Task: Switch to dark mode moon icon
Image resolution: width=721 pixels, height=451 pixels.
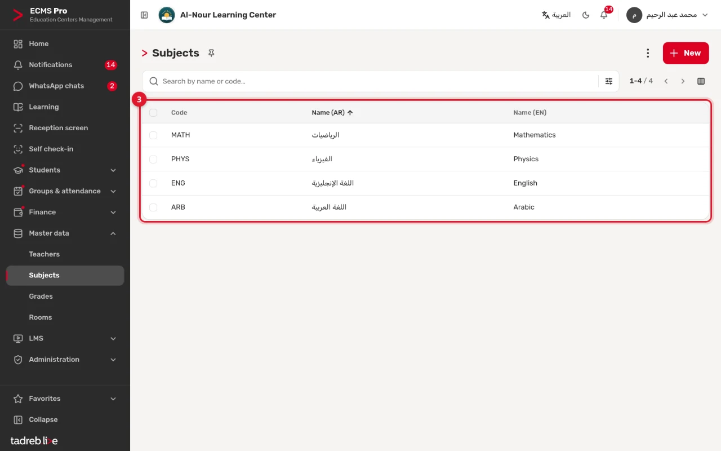Action: [586, 15]
